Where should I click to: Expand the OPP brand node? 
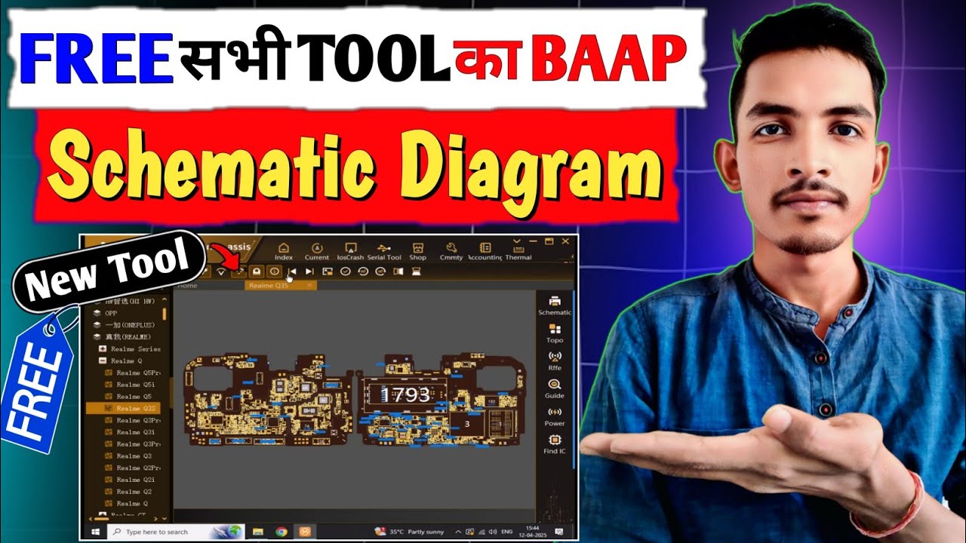coord(106,313)
